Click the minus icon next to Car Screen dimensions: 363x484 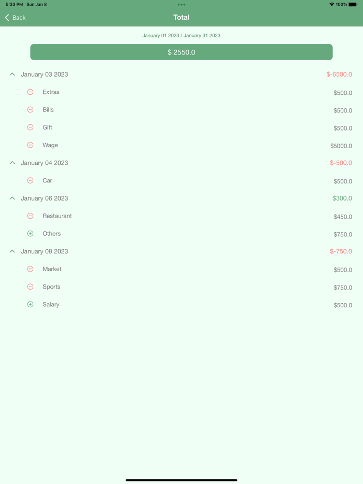coord(30,180)
